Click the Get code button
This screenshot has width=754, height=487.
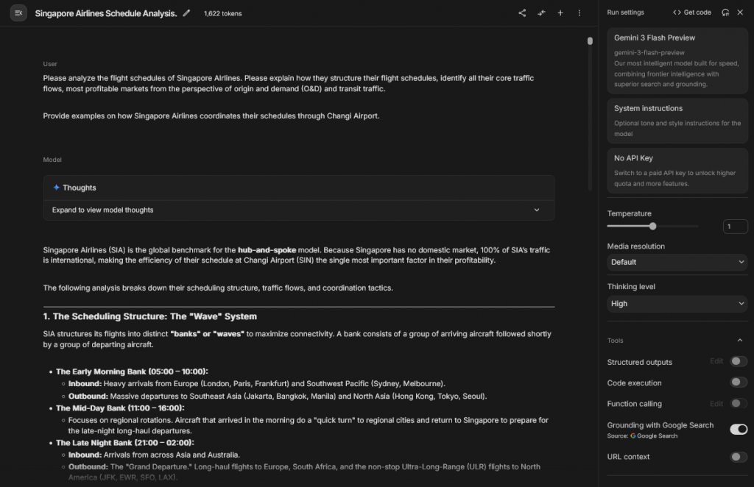692,13
